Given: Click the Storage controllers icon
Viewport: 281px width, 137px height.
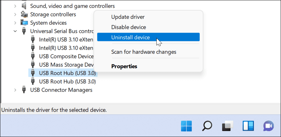Looking at the screenshot, I should tap(24, 14).
